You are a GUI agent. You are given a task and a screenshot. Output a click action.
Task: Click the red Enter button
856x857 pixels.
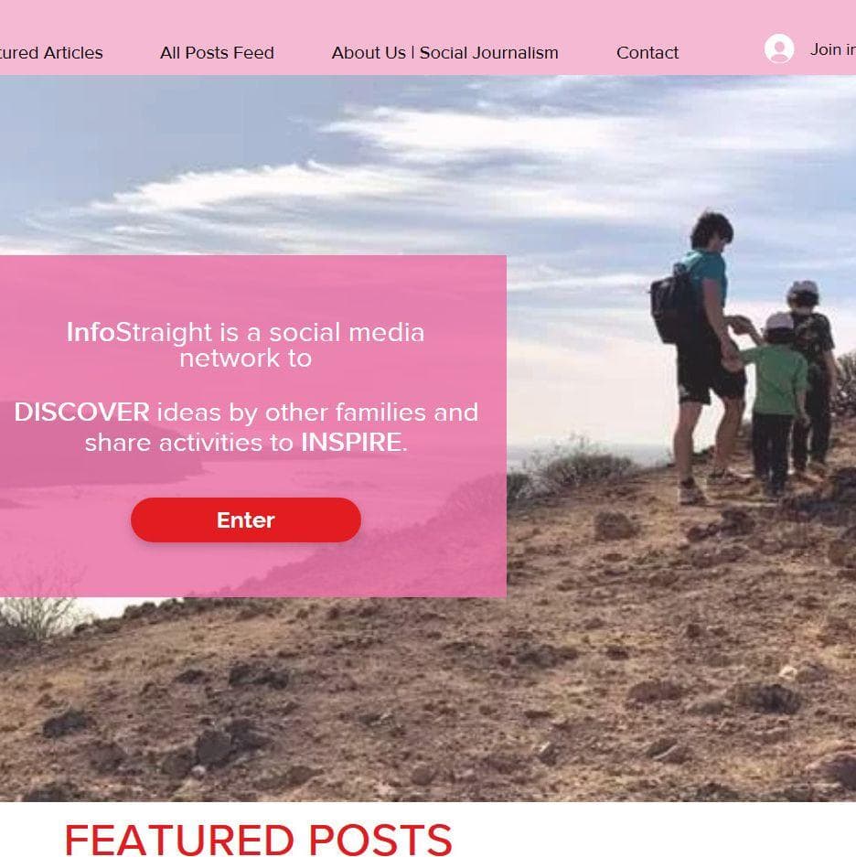(246, 520)
